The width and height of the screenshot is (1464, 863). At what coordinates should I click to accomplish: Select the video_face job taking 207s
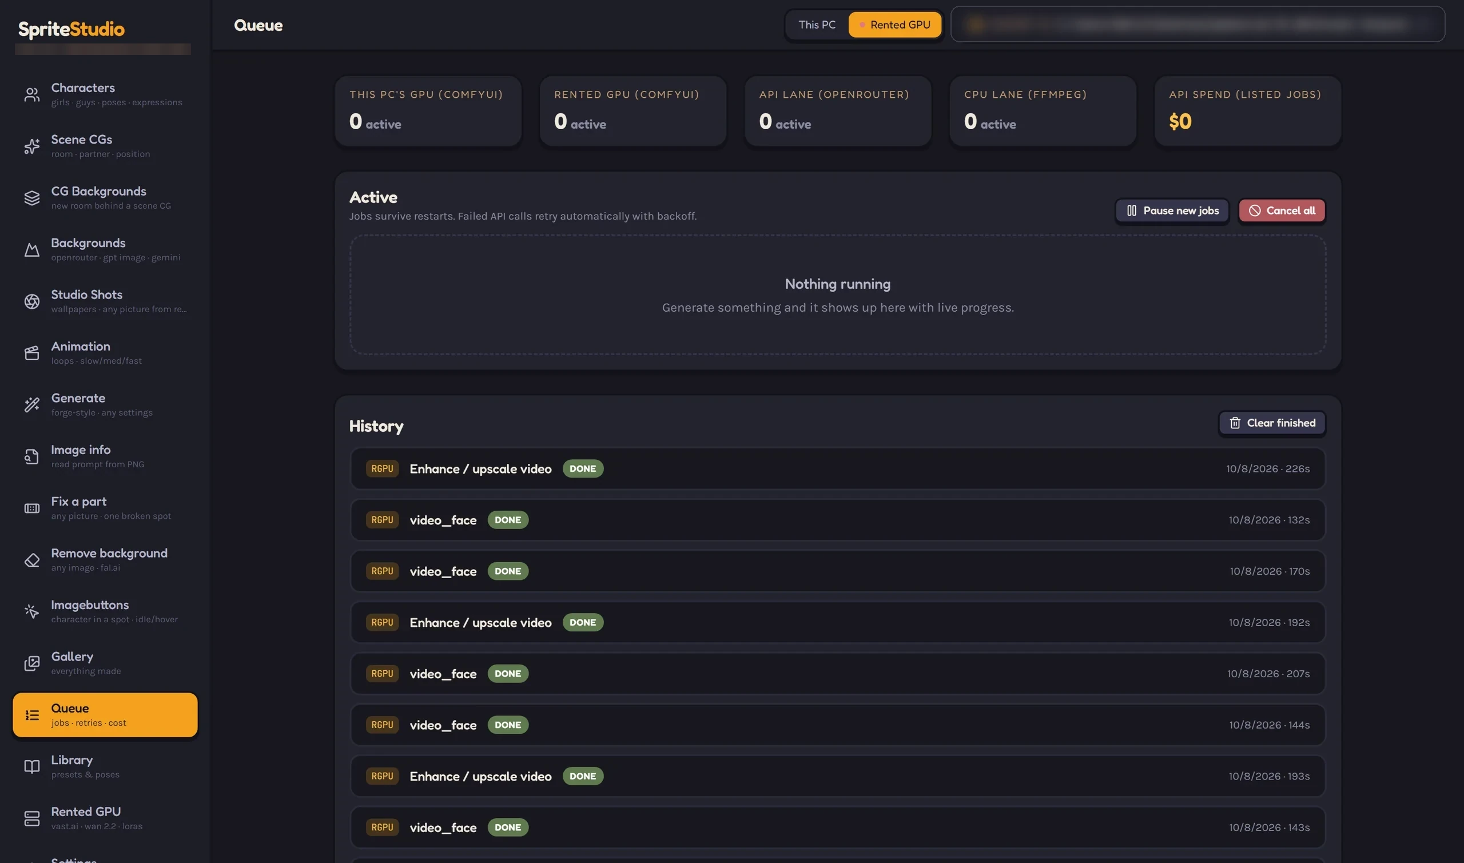tap(837, 674)
